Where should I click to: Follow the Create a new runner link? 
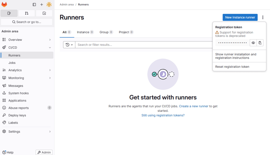194,106
